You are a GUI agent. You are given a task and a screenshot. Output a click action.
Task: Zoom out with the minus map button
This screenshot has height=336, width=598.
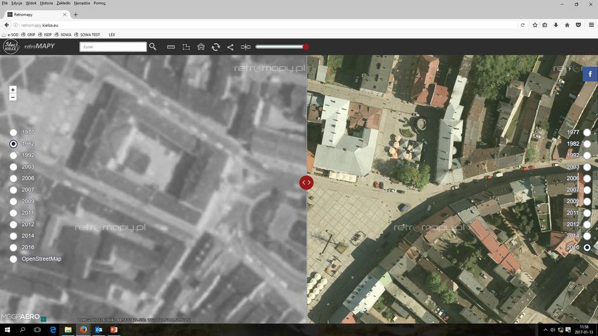[x=13, y=97]
